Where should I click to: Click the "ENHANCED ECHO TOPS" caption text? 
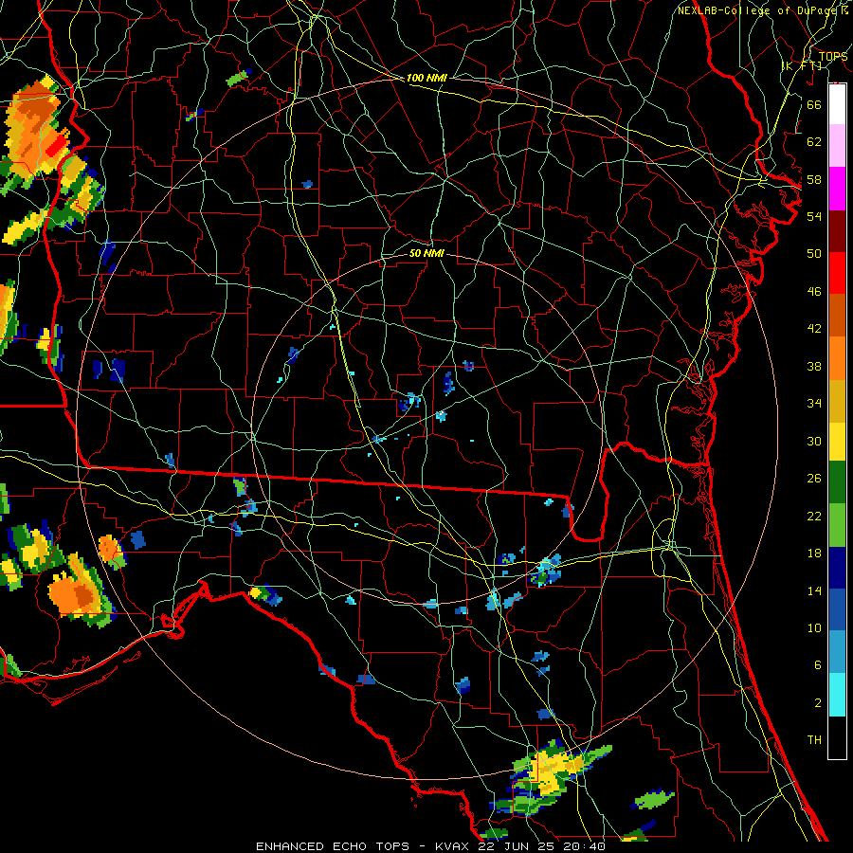[333, 846]
